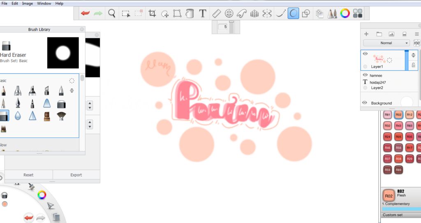
Task: Click Layer1 up-down reorder arrows
Action: (414, 55)
